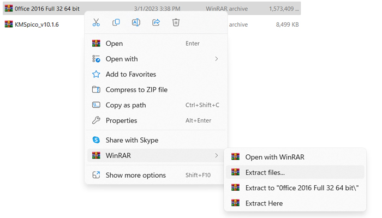Expand the Open with submenu arrow
The width and height of the screenshot is (382, 218).
pos(217,59)
